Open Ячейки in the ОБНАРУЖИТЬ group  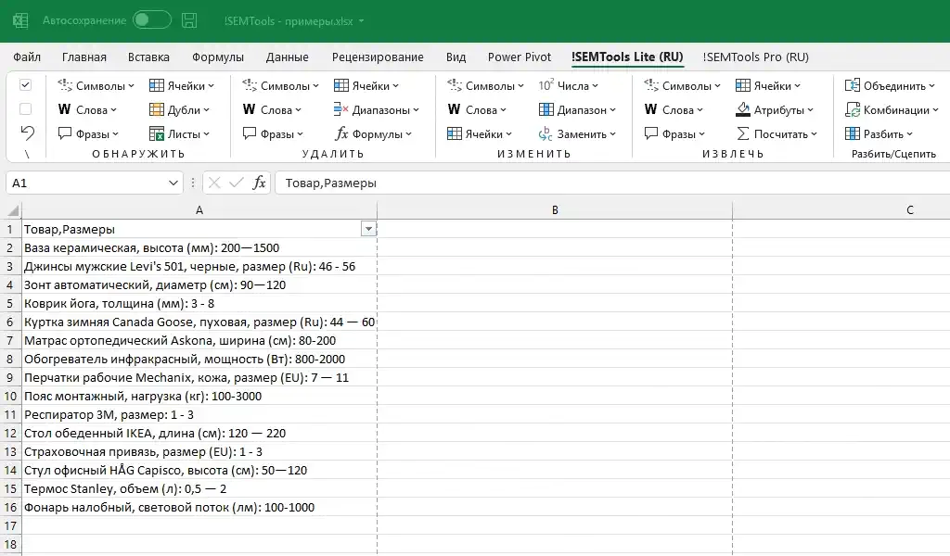click(x=182, y=86)
